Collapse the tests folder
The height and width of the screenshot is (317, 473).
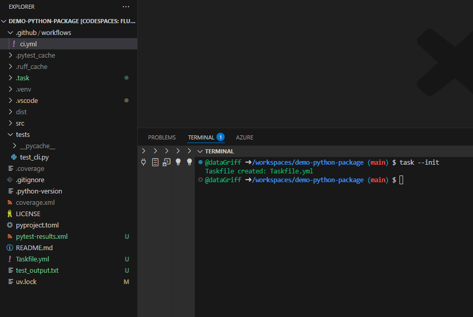coord(10,134)
